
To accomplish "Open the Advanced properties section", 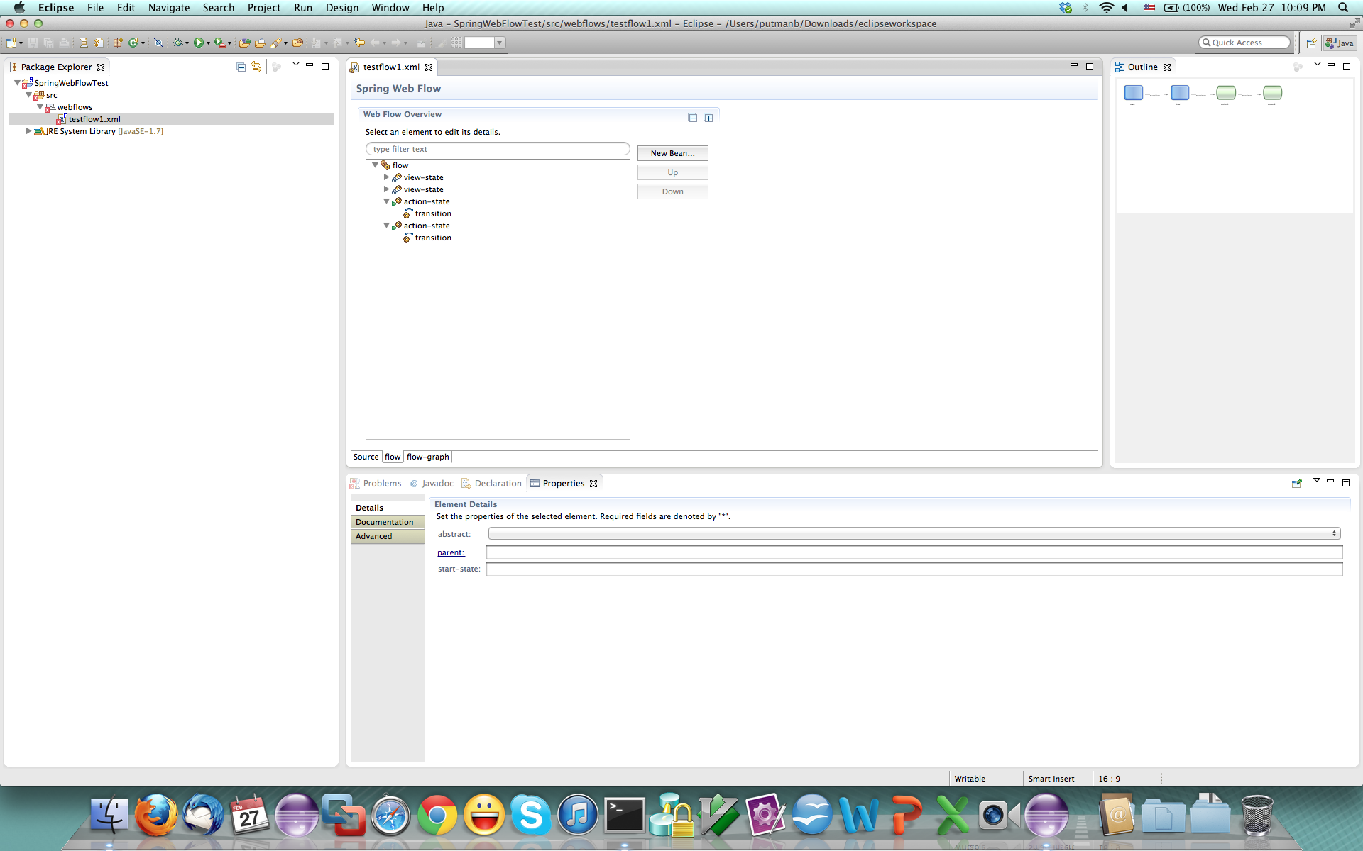I will click(x=388, y=536).
